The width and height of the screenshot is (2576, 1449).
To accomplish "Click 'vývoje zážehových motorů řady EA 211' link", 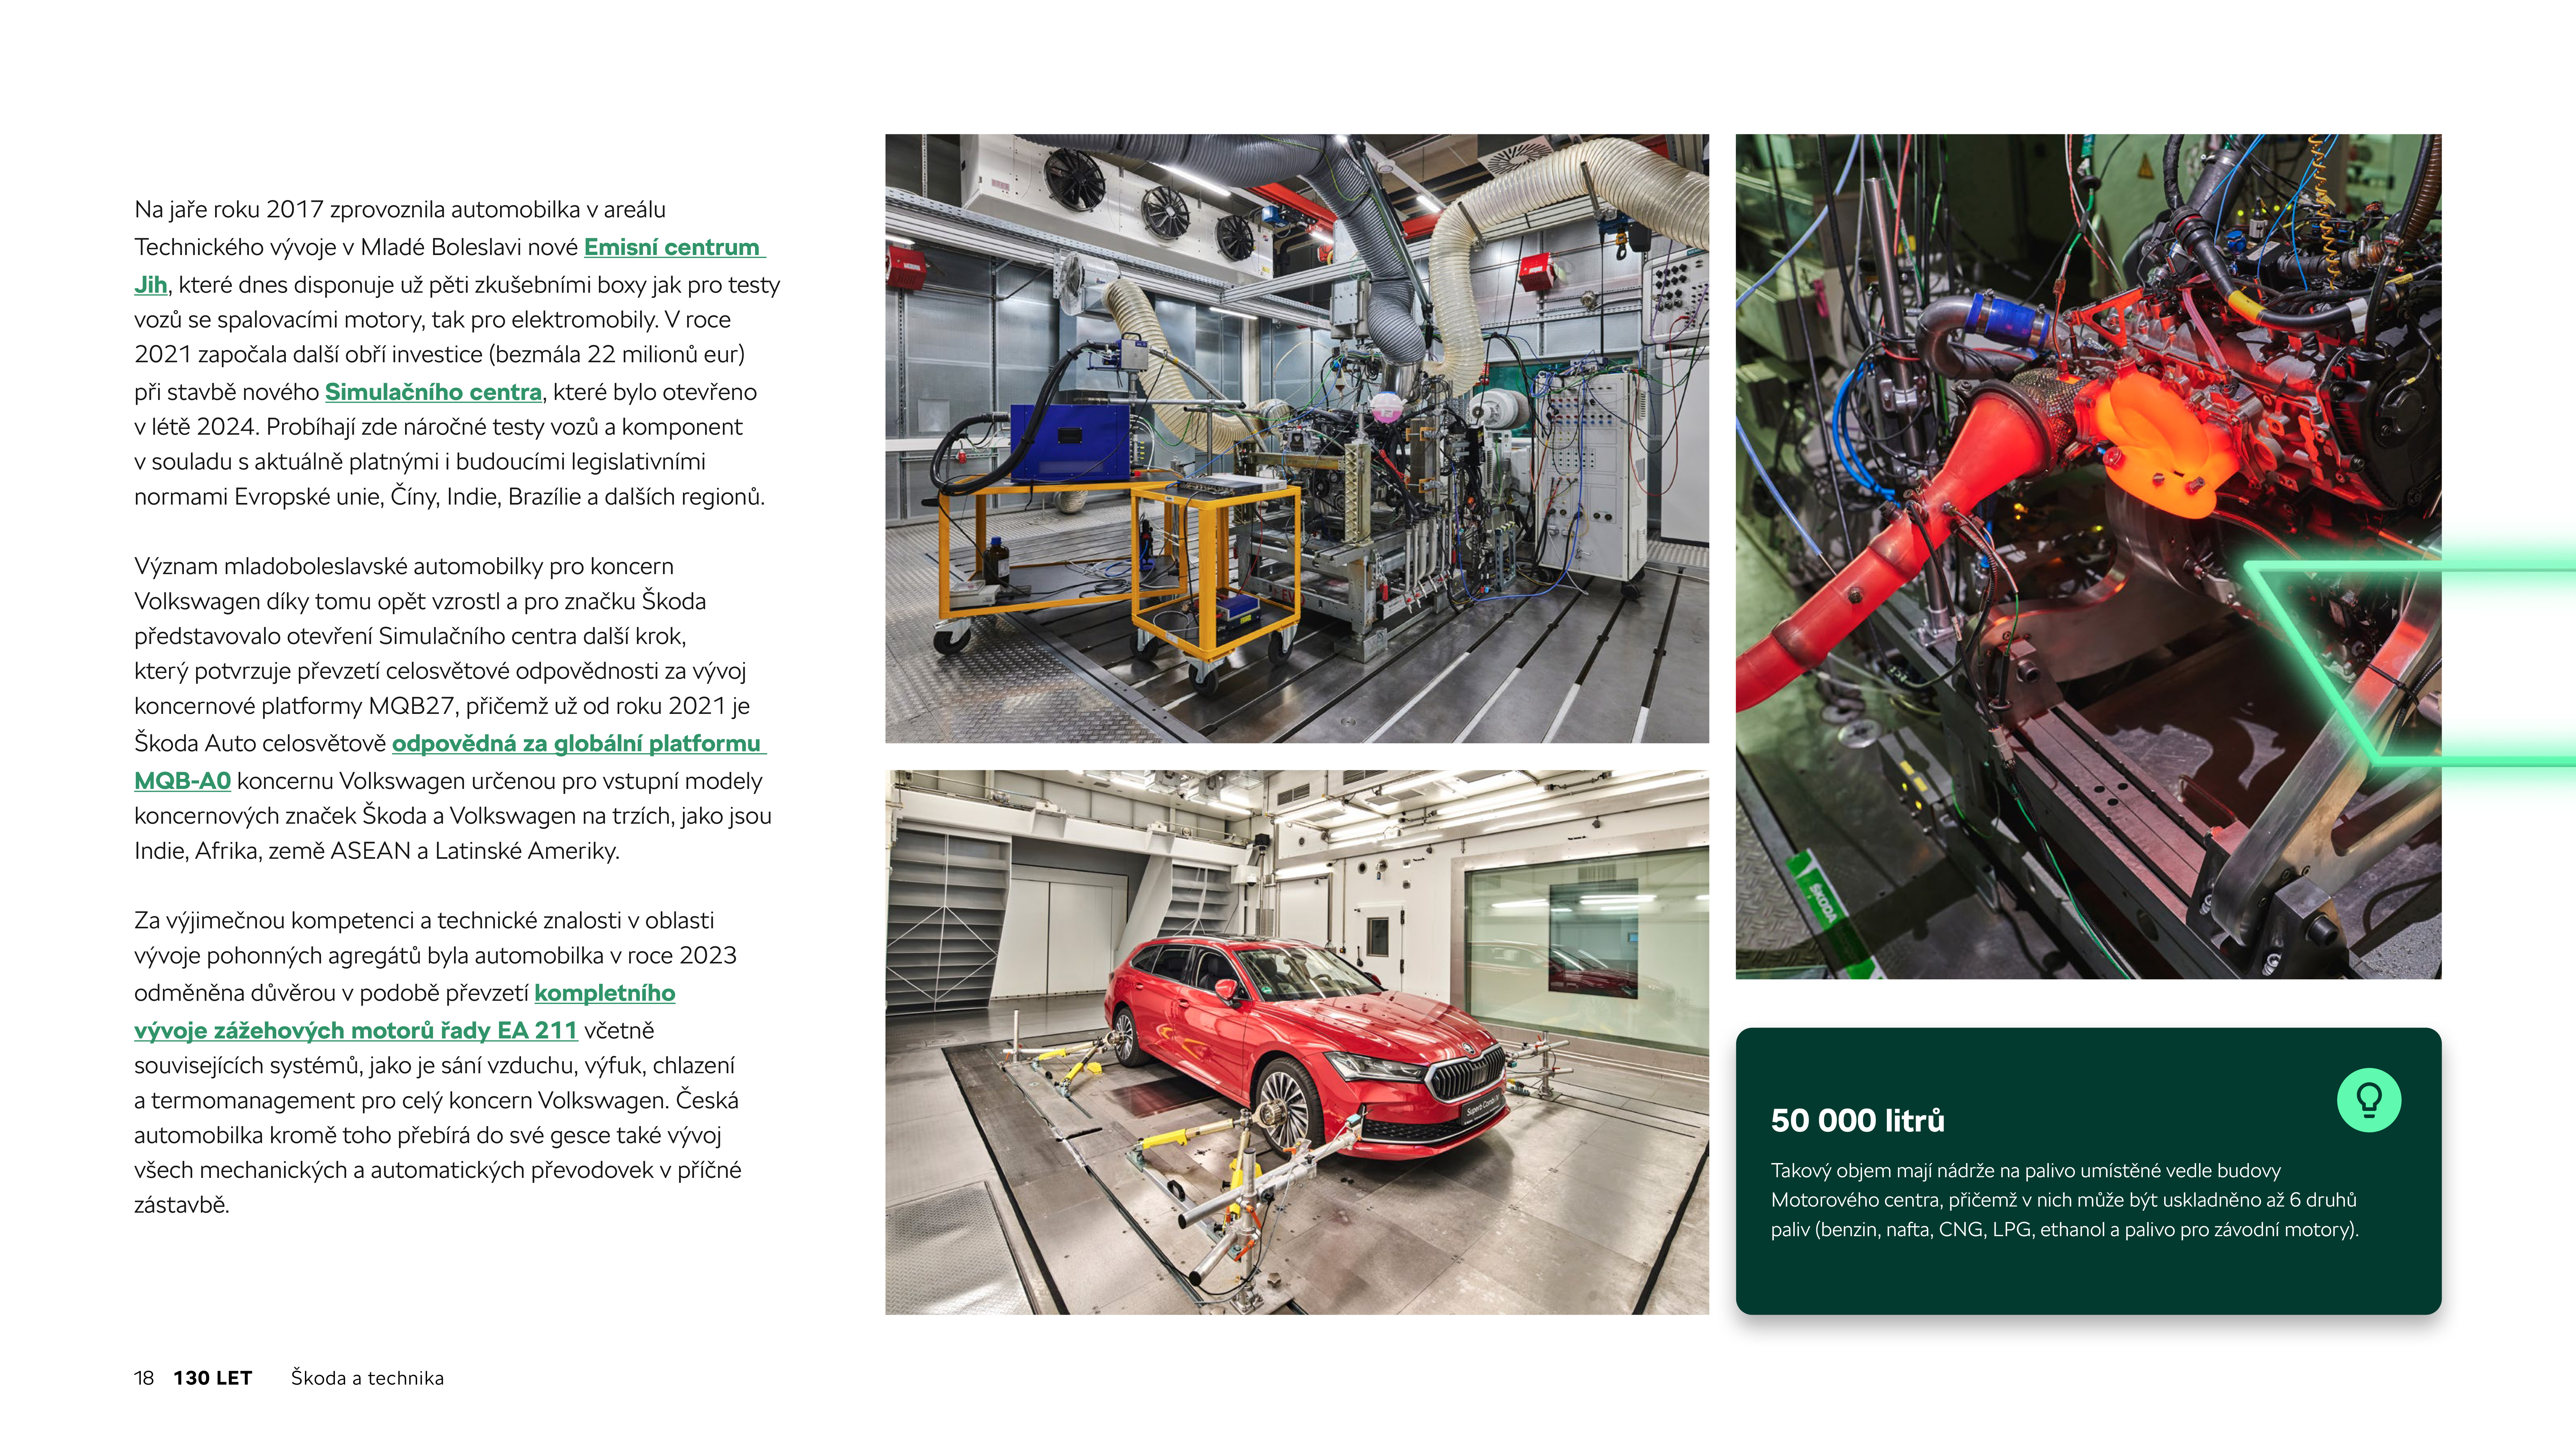I will [356, 1030].
